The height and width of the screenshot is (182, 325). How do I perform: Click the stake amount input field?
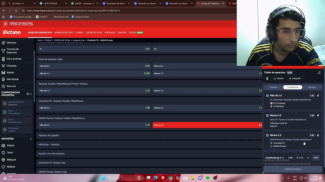click(302, 158)
